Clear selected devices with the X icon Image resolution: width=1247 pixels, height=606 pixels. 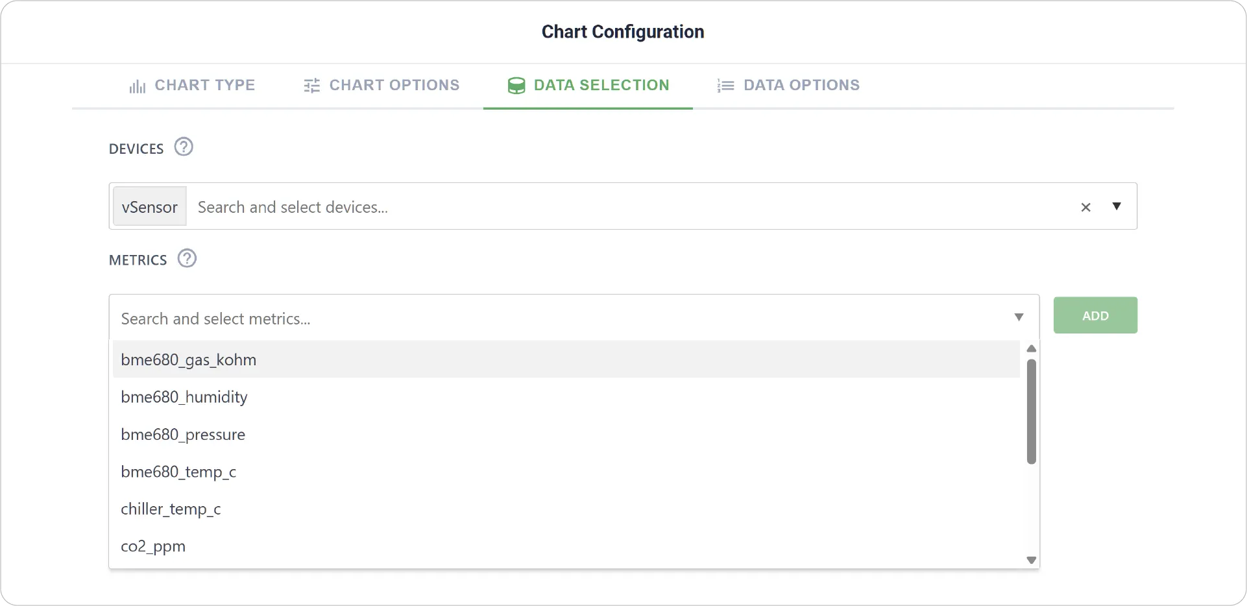(1085, 207)
